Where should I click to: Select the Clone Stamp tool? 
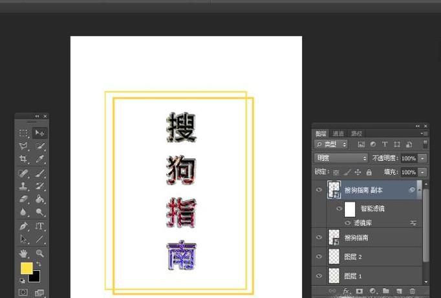click(23, 186)
